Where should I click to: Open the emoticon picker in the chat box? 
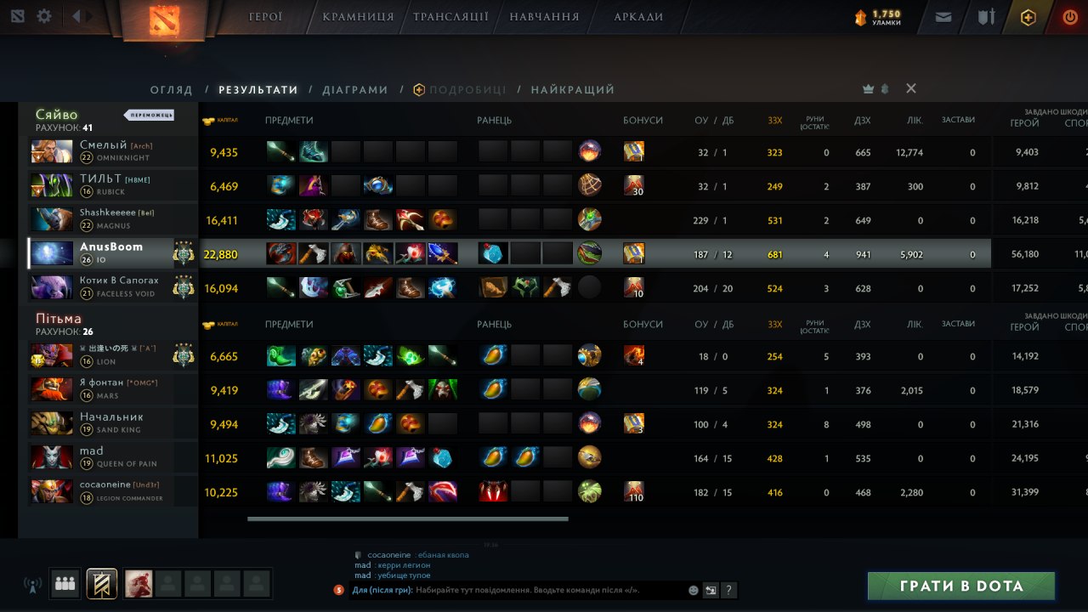pos(693,590)
